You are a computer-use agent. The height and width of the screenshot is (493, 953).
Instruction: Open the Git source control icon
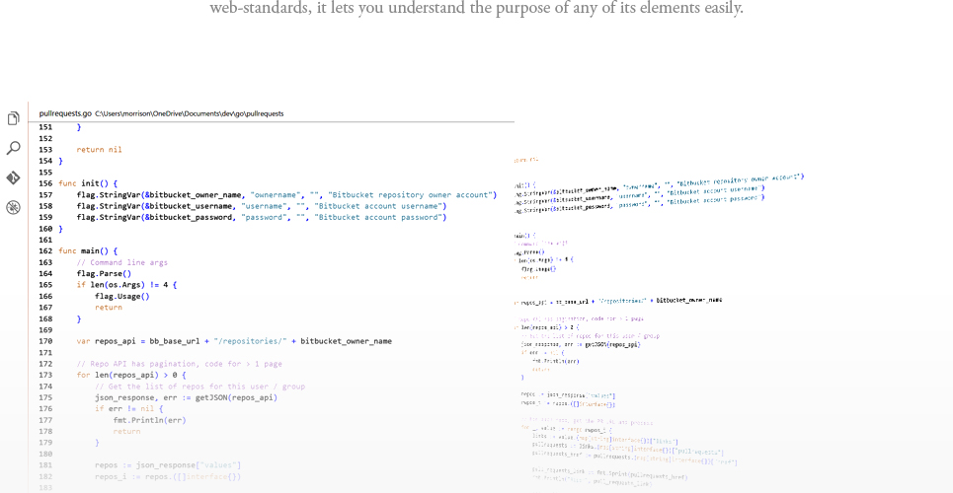point(14,177)
